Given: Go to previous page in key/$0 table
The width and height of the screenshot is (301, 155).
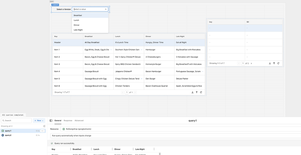Looking at the screenshot, I should [x=239, y=63].
